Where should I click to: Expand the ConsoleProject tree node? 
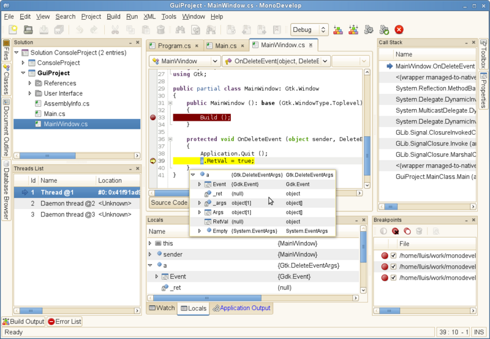point(23,63)
